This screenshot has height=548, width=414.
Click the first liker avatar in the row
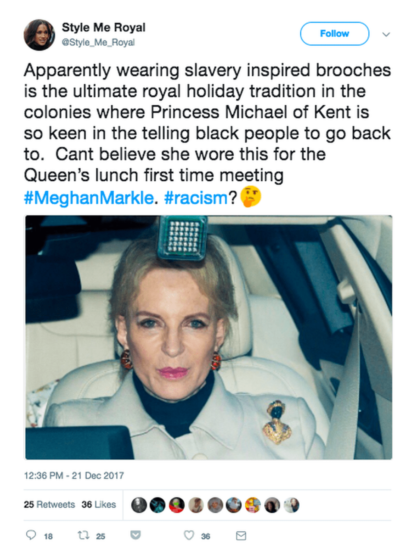pyautogui.click(x=139, y=505)
